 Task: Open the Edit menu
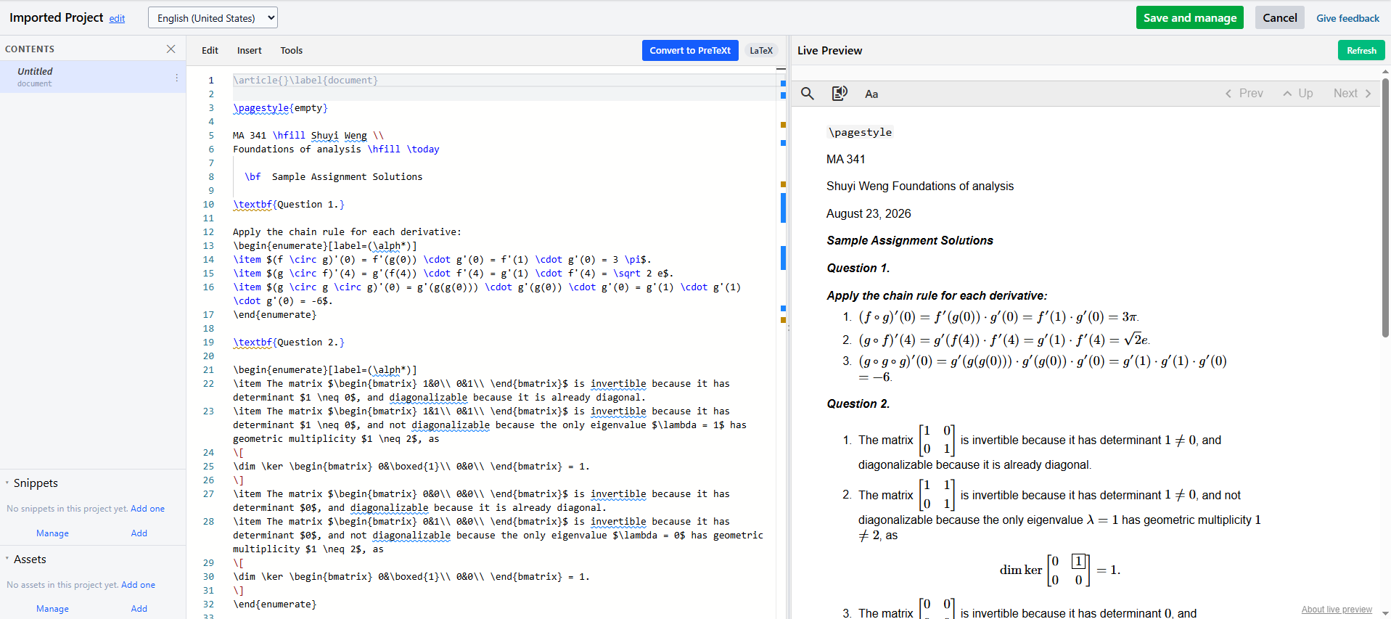click(x=210, y=51)
